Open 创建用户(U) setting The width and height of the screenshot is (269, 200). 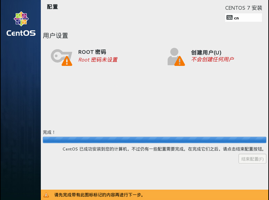pyautogui.click(x=201, y=57)
